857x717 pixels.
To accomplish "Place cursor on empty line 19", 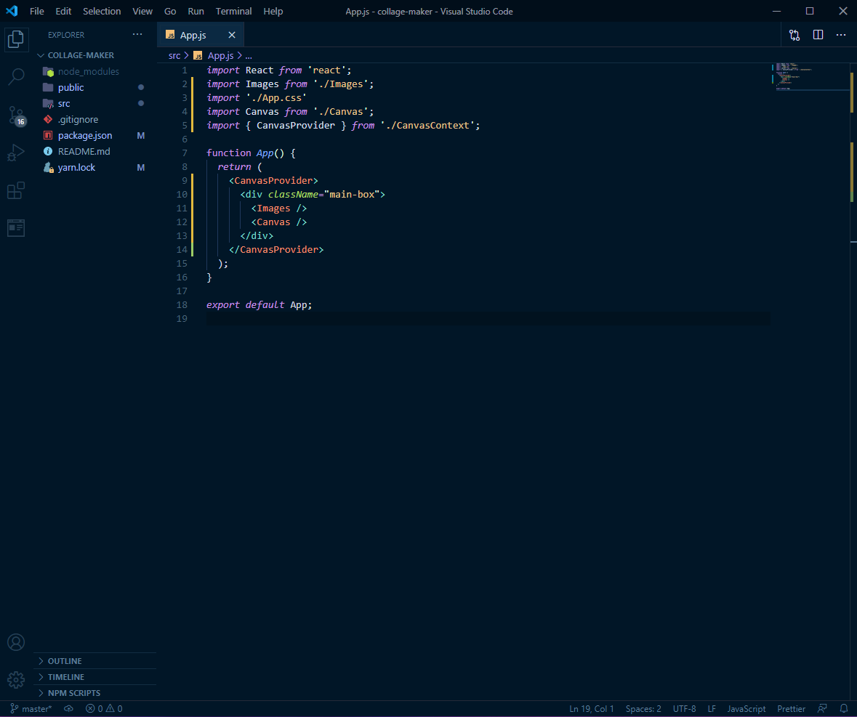I will 488,318.
